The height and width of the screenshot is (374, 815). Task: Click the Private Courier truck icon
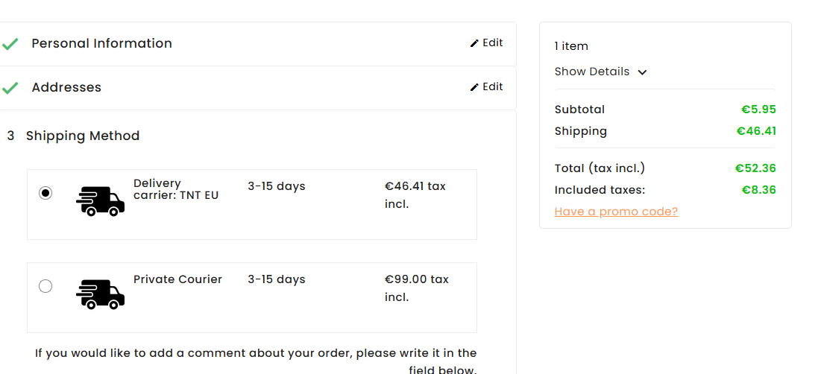(101, 294)
